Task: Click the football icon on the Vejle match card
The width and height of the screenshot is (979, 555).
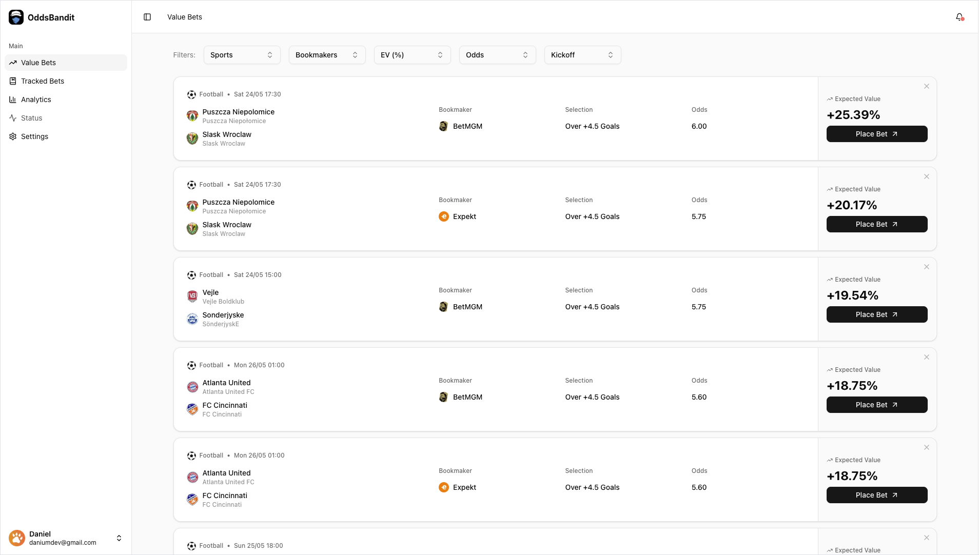Action: pyautogui.click(x=191, y=275)
